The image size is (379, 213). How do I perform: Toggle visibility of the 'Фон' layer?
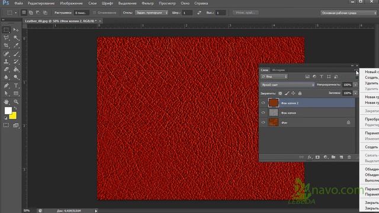point(263,122)
